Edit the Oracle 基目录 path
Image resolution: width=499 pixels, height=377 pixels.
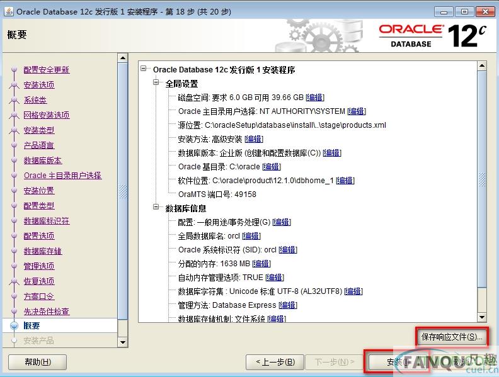(271, 167)
